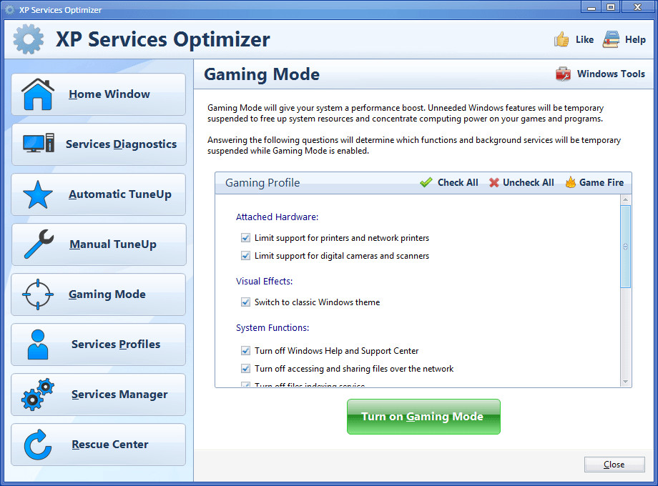Click the Visual Effects section heading
658x486 pixels.
(x=264, y=281)
